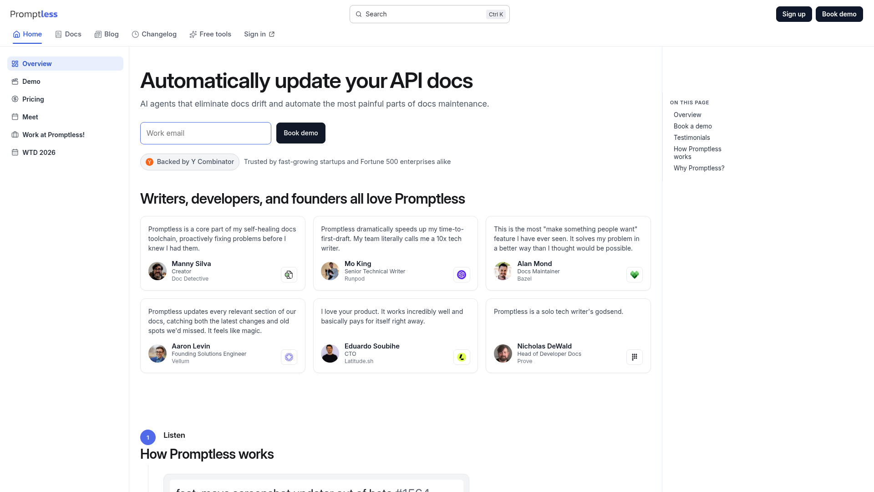Open WTD 2026 sidebar item
The height and width of the screenshot is (492, 874).
point(39,153)
